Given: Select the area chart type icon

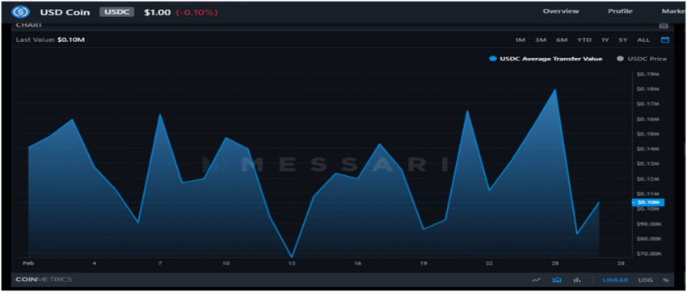Looking at the screenshot, I should click(557, 280).
